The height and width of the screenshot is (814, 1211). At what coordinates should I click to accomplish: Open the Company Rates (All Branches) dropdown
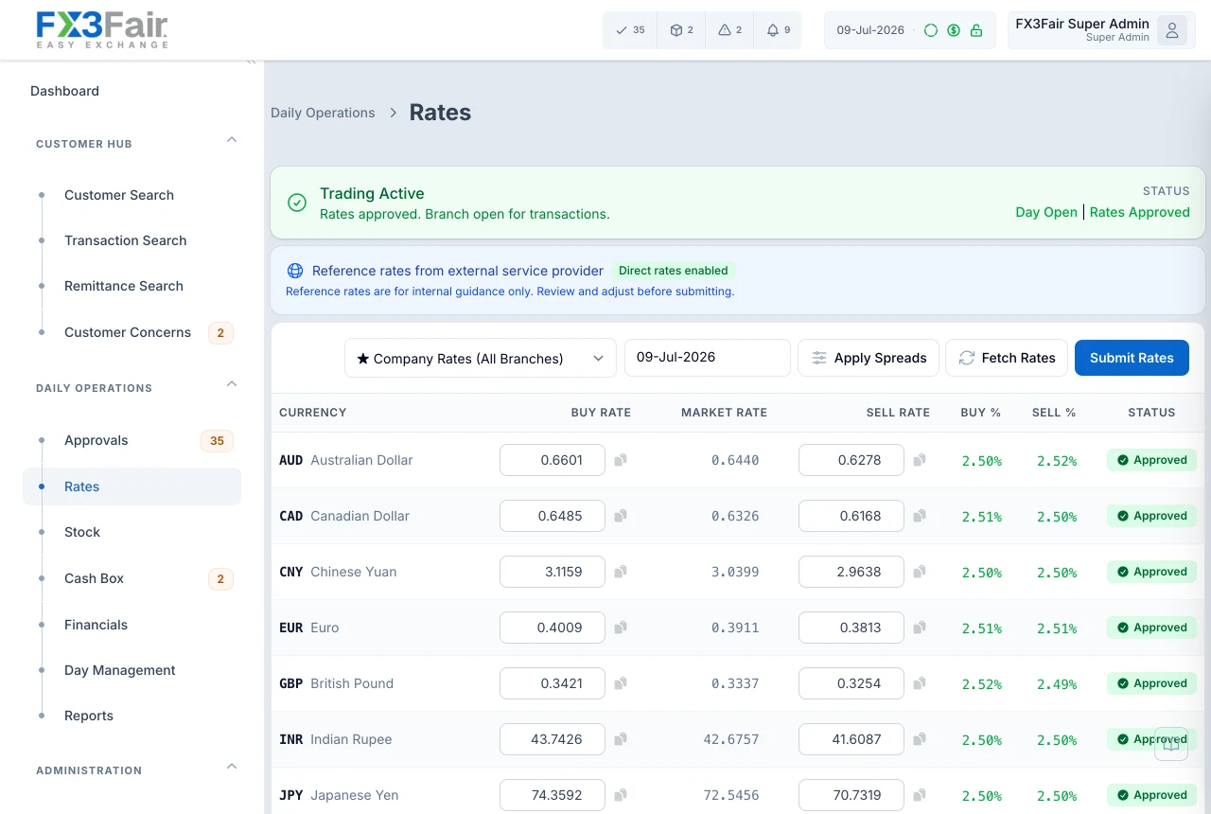tap(481, 358)
